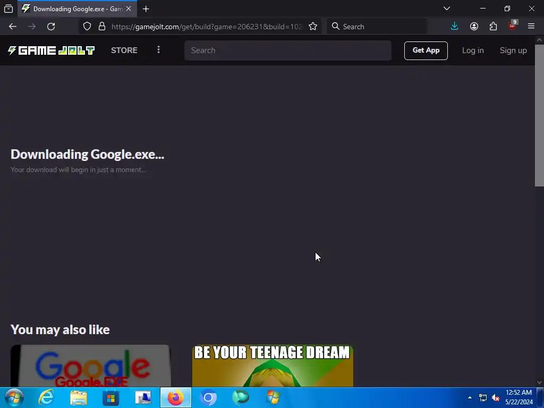Open the STORE menu item
The height and width of the screenshot is (408, 544).
point(124,50)
